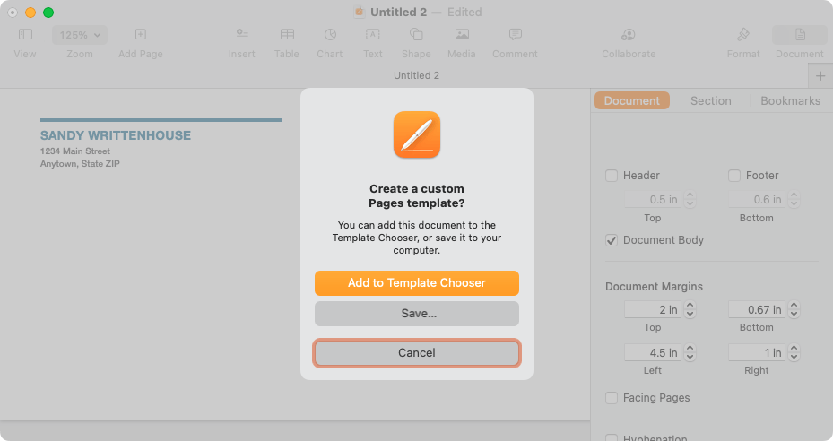Viewport: 833px width, 441px height.
Task: Click the Right margin stepper arrows
Action: [794, 352]
